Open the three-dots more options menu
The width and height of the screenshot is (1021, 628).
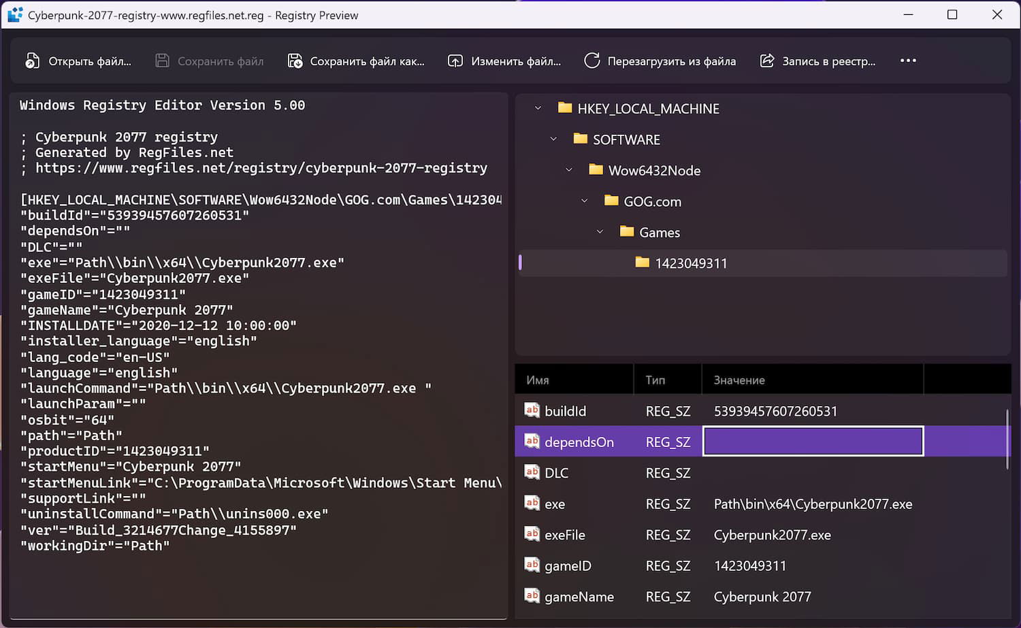click(908, 61)
